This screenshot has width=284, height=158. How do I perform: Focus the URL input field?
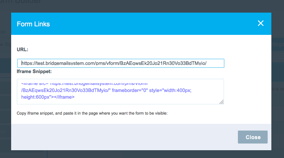click(x=121, y=63)
